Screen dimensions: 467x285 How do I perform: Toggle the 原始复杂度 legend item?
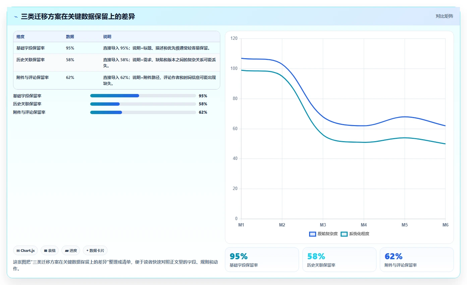tap(323, 234)
